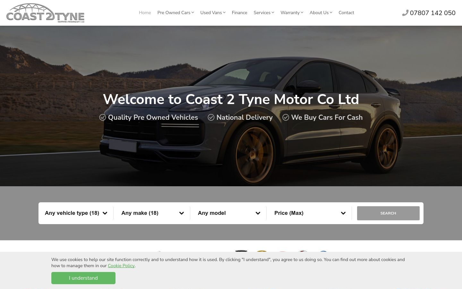Open the Any vehicle type dropdown
Viewport: 462px width, 289px height.
tap(76, 213)
